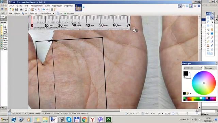Click the Windows Пуск start button
This screenshot has height=123, width=218.
(x=4, y=120)
